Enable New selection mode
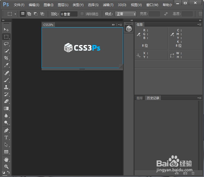Viewport: 204px width, 177px height. click(23, 14)
